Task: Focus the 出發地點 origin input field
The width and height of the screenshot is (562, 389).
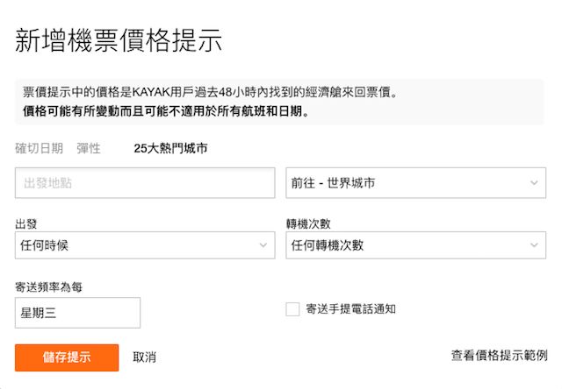Action: click(x=145, y=183)
